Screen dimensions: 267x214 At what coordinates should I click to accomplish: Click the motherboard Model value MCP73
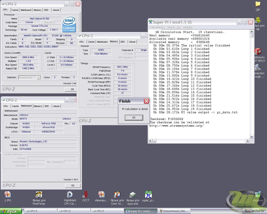click(x=38, y=119)
